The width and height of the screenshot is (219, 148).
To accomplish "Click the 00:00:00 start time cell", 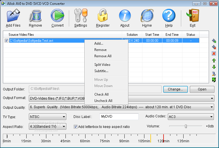I will point(152,41).
